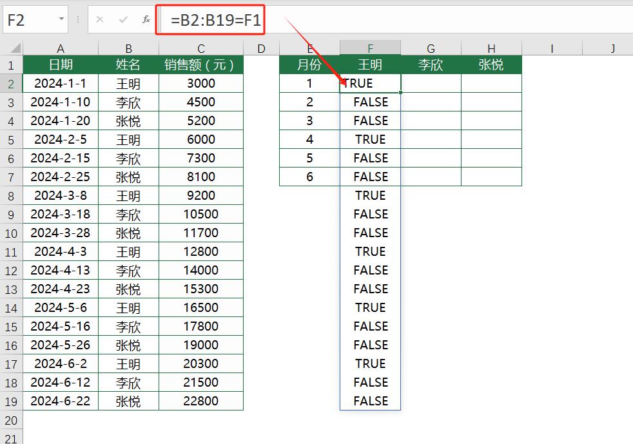Screen dimensions: 633x444
Task: Select the cell with date 2024-4-13
Action: pos(61,270)
